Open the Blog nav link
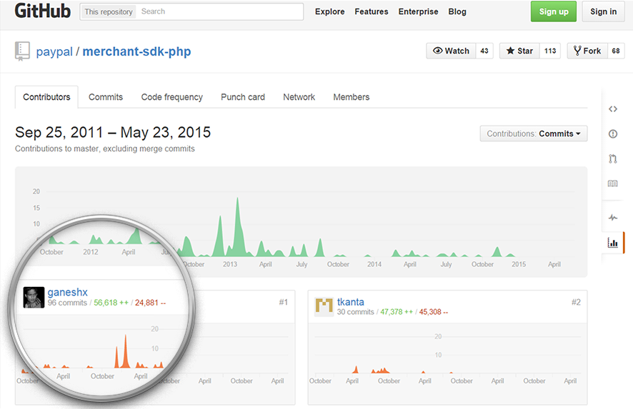The height and width of the screenshot is (409, 633). tap(457, 11)
